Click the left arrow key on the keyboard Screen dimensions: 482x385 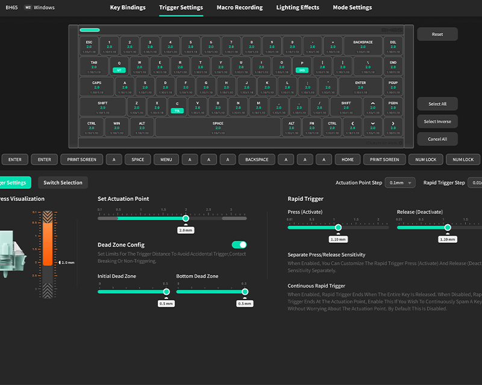click(352, 126)
